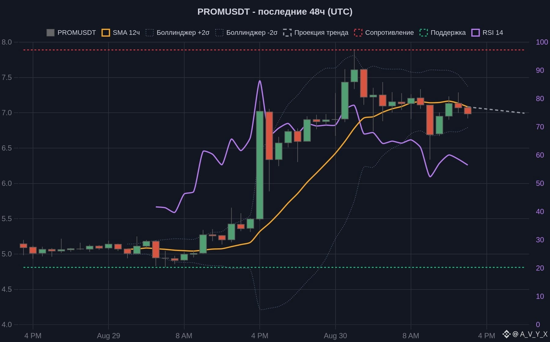Viewport: 550px width, 342px height.
Task: Click the gray dashed trend projection line
Action: click(496, 110)
